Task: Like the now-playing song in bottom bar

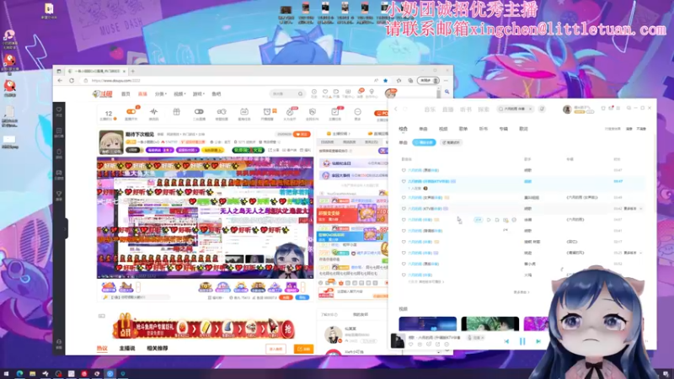Action: point(411,344)
